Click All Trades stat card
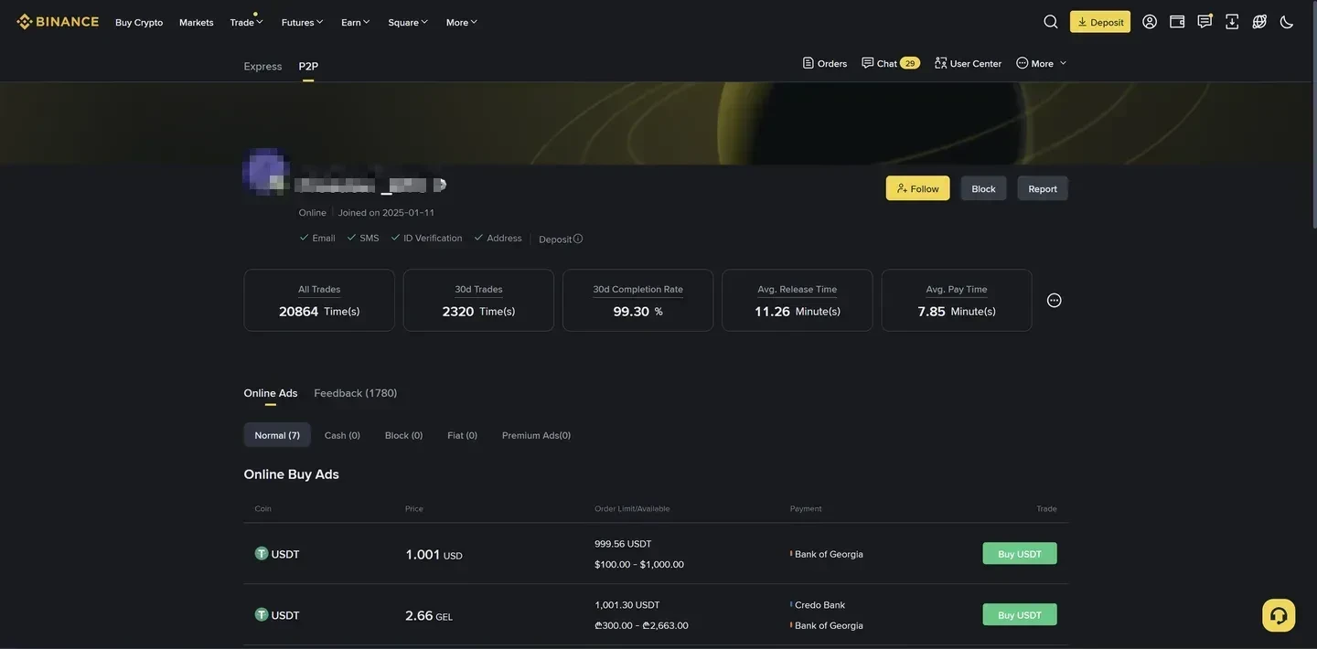1317x649 pixels. (x=319, y=300)
